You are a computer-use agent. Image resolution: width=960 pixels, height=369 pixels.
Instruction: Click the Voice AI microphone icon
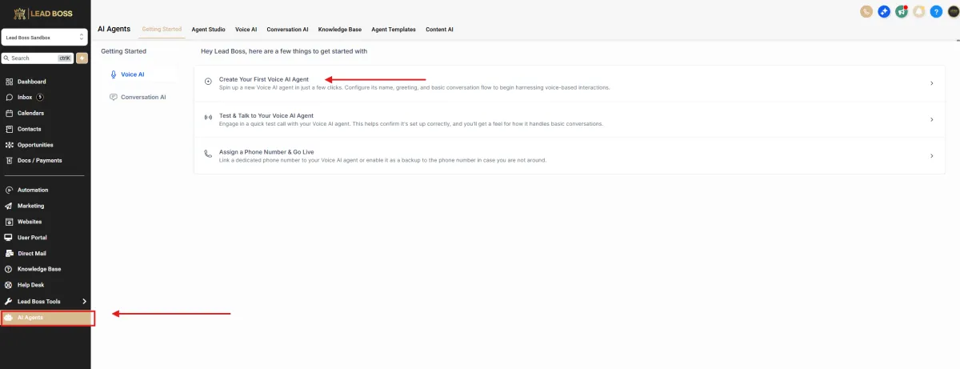114,74
